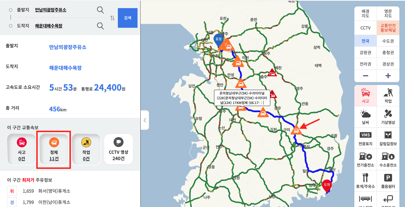Click the red 도착 map pin
The width and height of the screenshot is (405, 207).
(x=327, y=186)
